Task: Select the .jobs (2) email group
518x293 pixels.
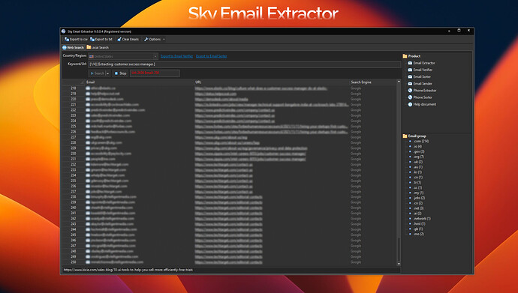Action: 419,198
